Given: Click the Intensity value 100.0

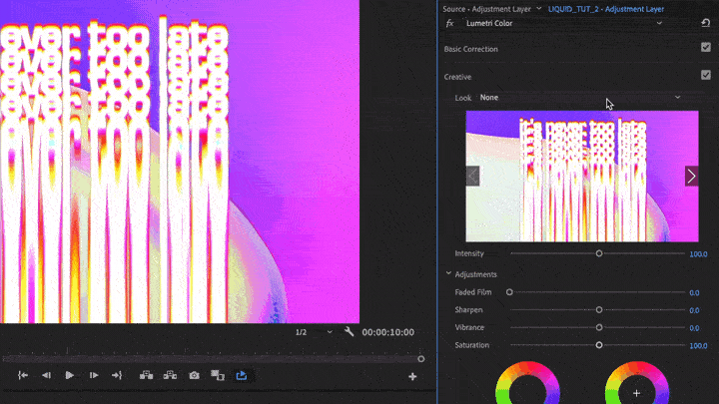Looking at the screenshot, I should pyautogui.click(x=698, y=253).
